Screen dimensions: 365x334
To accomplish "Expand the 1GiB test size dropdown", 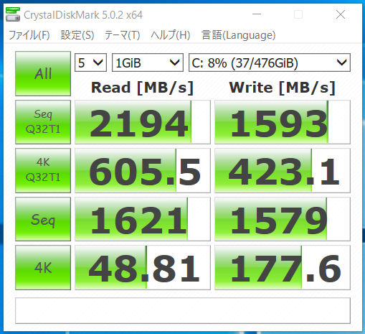I will pyautogui.click(x=148, y=62).
